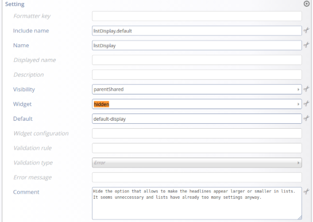This screenshot has width=313, height=222.
Task: Click the Validation rule field
Action: pyautogui.click(x=197, y=148)
